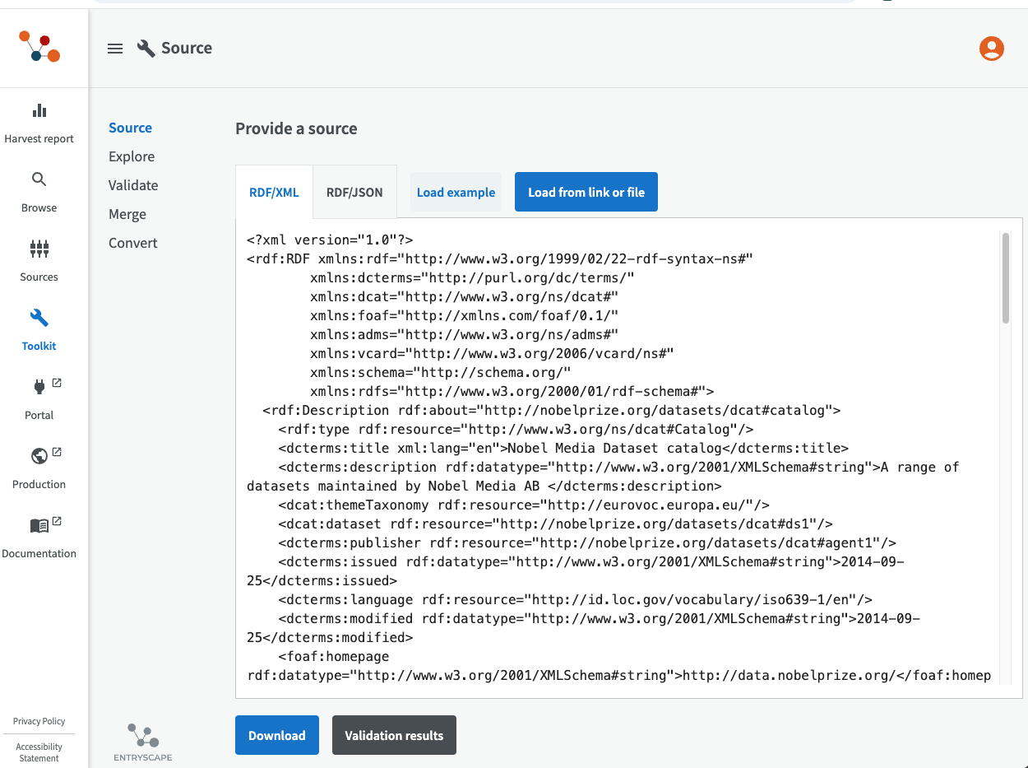Open the Convert toolkit section
The height and width of the screenshot is (768, 1028).
click(x=133, y=243)
